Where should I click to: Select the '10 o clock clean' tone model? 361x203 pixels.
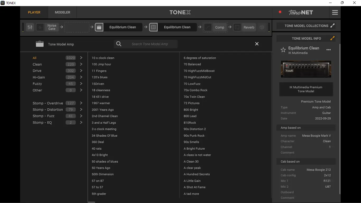(x=103, y=58)
